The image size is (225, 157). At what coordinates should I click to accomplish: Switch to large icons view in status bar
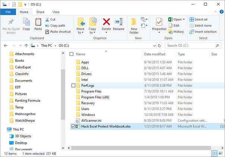(221, 153)
